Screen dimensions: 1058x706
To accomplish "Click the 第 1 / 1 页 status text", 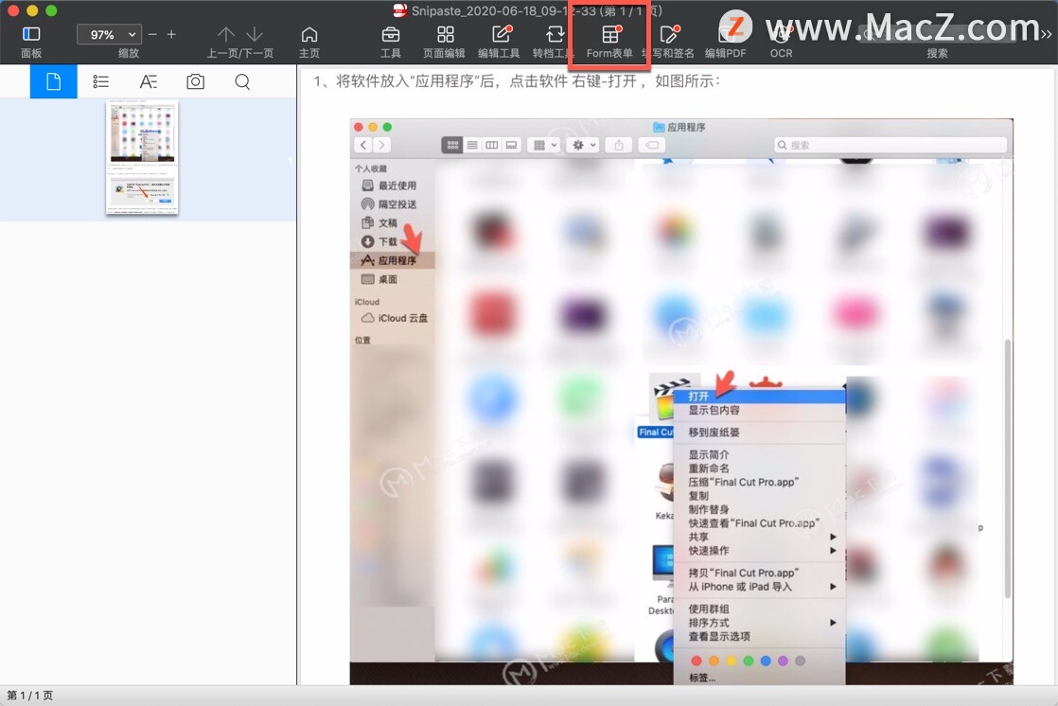I will (29, 696).
